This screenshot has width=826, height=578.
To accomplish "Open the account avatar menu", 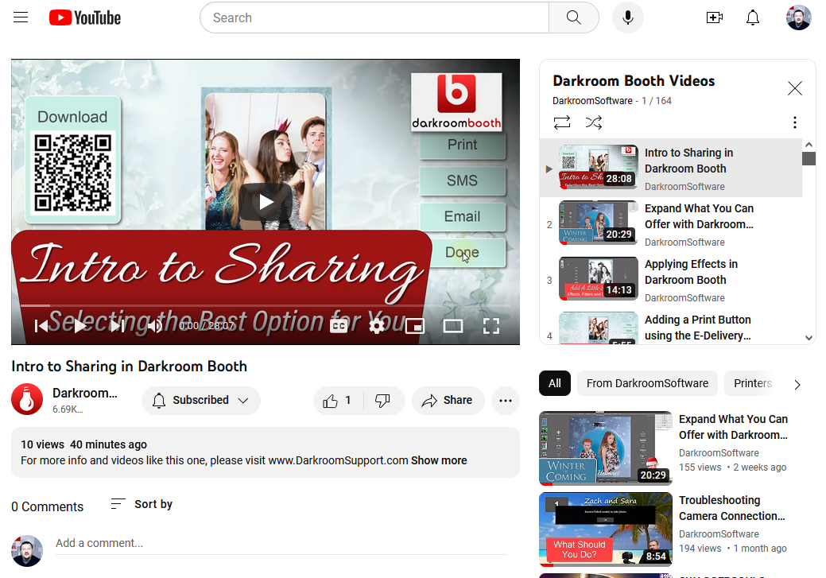I will [x=799, y=18].
